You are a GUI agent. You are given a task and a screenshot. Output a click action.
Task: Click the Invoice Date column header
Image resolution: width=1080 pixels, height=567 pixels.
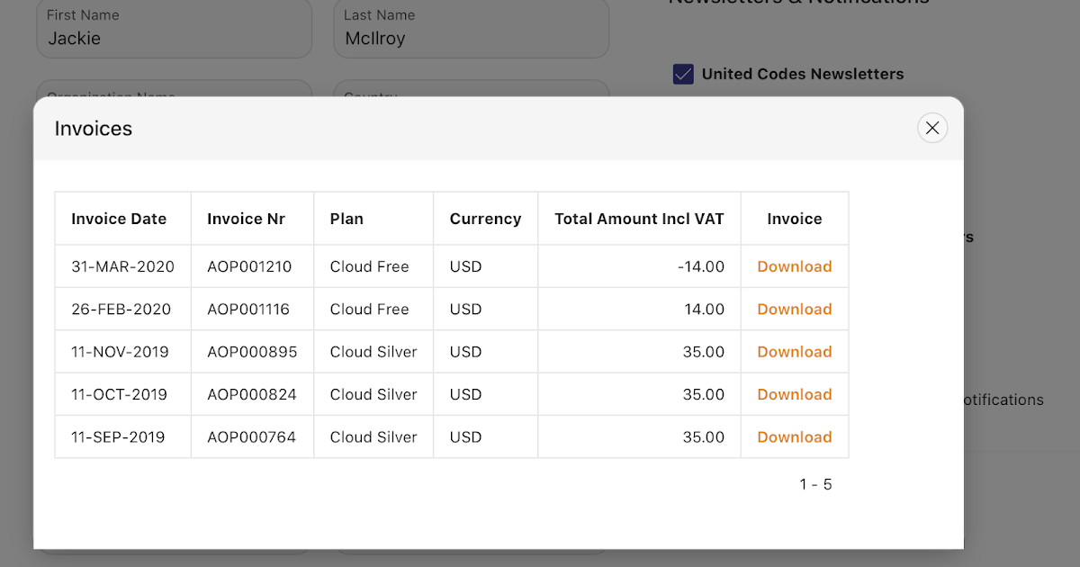point(120,219)
